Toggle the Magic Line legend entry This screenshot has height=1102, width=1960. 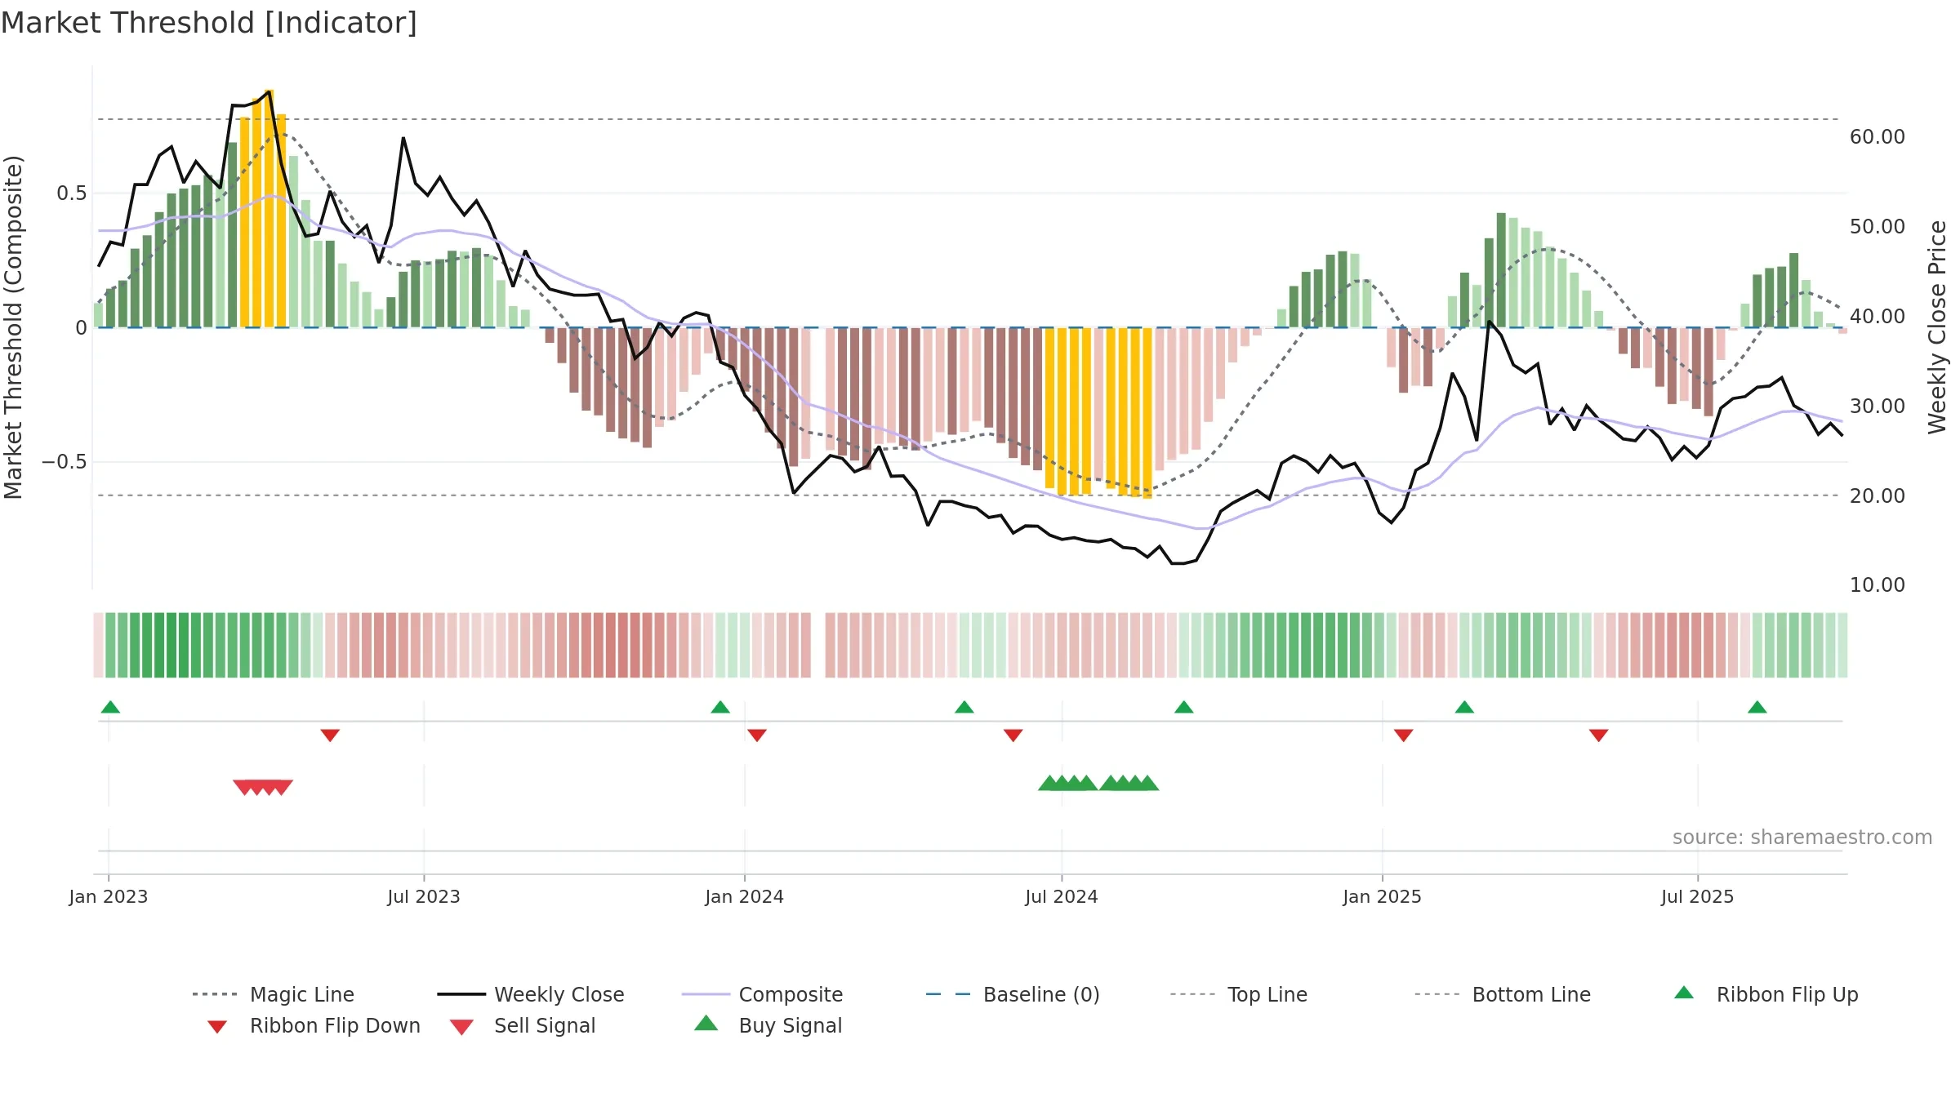click(274, 994)
